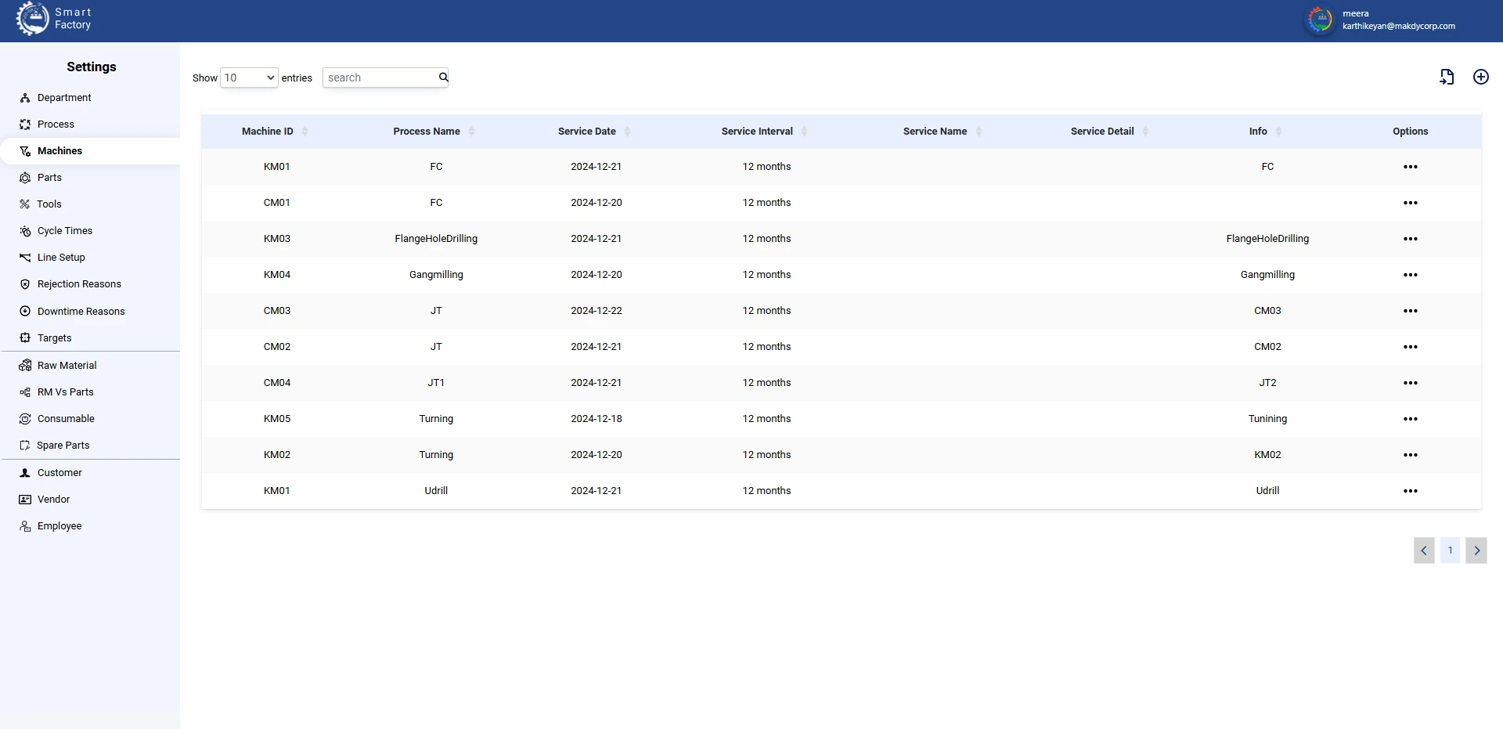Sort table by Machine ID

(x=305, y=132)
